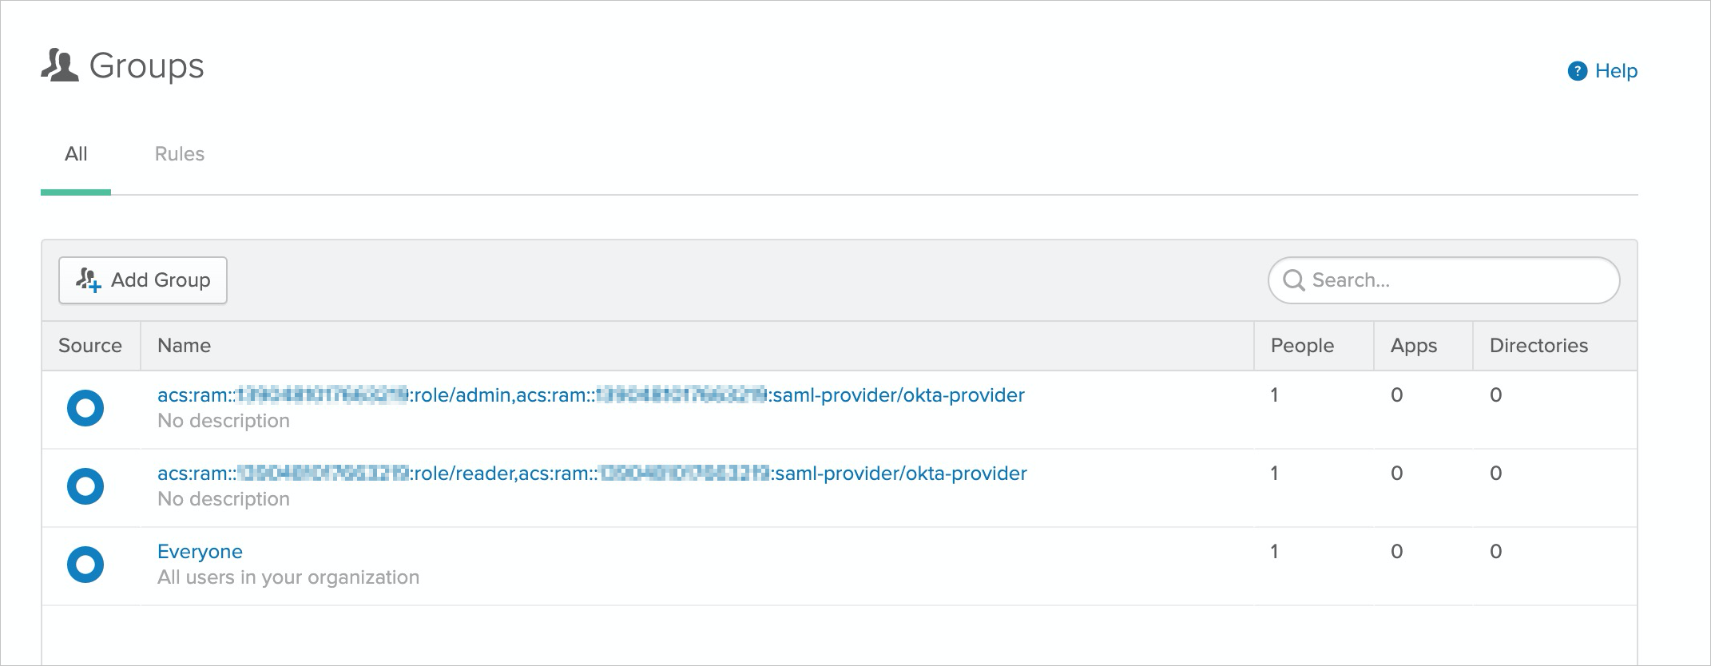The image size is (1711, 666).
Task: Click the Apps column header
Action: pos(1413,346)
